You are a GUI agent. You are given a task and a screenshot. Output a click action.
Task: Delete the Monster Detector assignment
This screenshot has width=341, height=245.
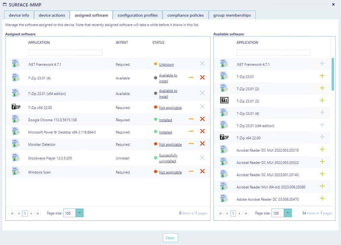point(202,144)
